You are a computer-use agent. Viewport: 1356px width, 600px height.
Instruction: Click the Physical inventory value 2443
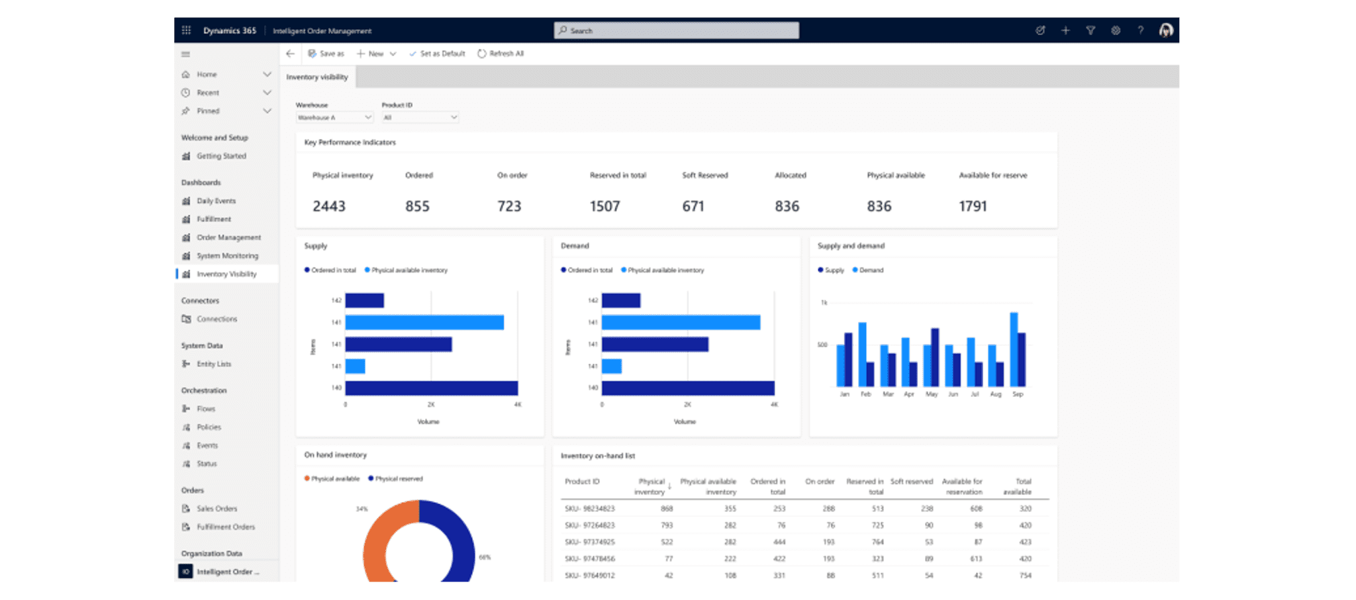point(329,206)
